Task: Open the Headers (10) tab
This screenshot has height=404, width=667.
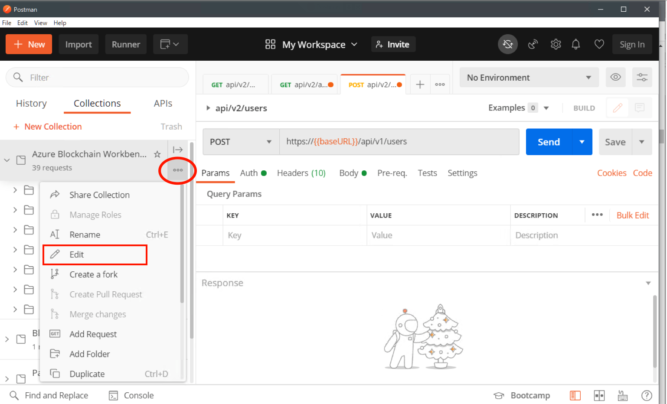Action: click(301, 173)
